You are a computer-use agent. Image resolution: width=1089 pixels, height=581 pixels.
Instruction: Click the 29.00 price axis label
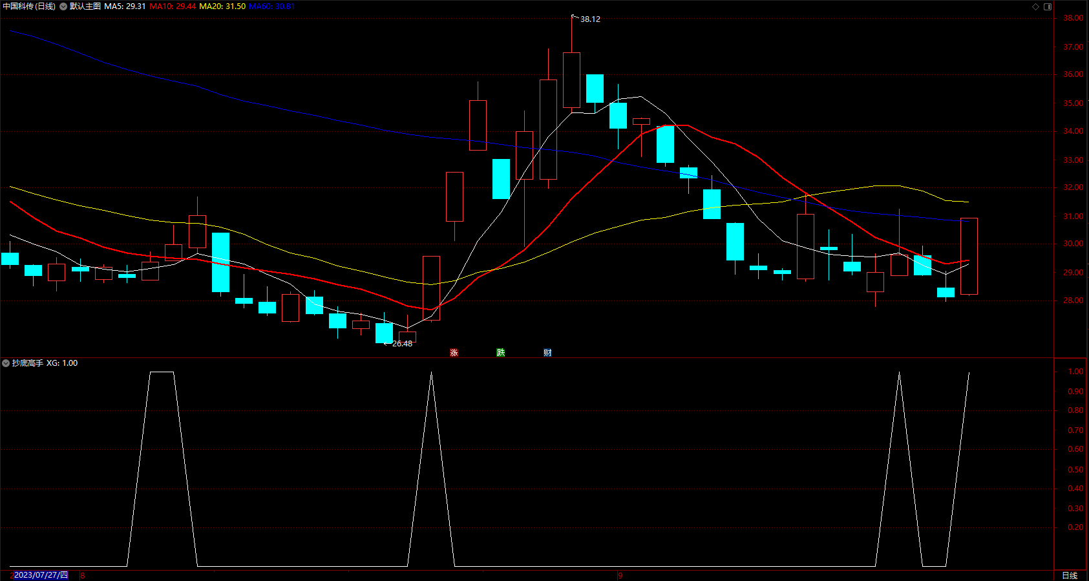click(1073, 273)
